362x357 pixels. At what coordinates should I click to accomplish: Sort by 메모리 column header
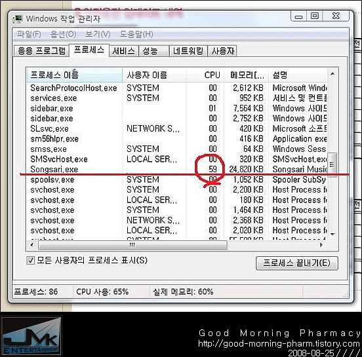tap(246, 75)
